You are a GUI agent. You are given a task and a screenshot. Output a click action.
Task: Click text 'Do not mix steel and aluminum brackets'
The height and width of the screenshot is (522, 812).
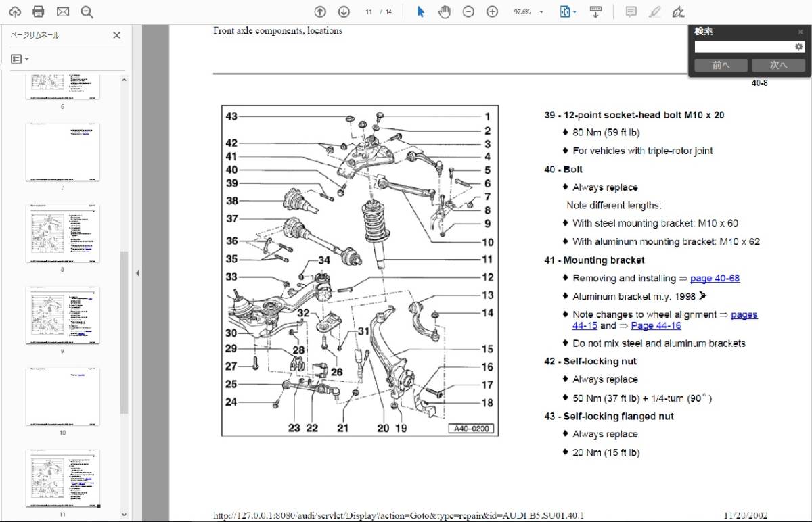click(x=659, y=343)
